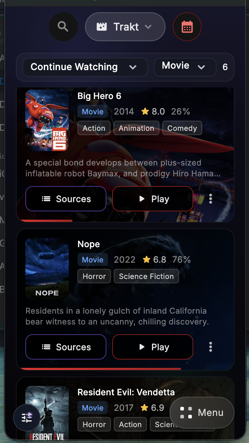Open the filter sliders icon button
The width and height of the screenshot is (249, 443).
(28, 418)
